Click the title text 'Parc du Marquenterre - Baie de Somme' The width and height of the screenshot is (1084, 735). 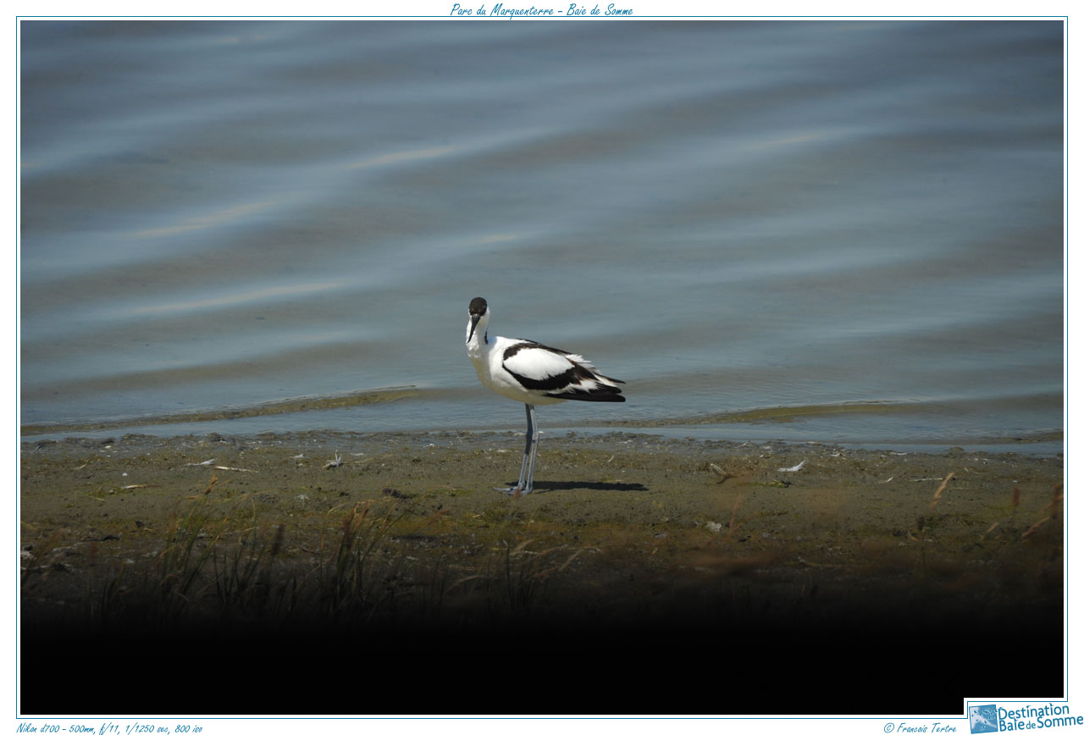coord(541,9)
